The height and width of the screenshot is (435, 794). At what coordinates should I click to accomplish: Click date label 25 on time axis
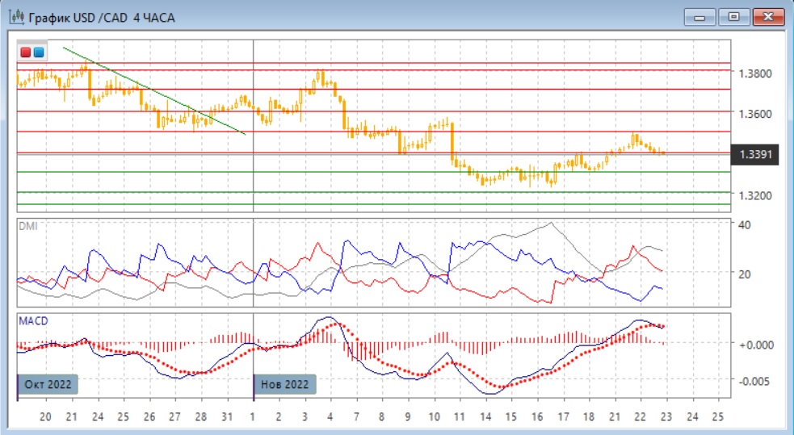click(x=717, y=416)
